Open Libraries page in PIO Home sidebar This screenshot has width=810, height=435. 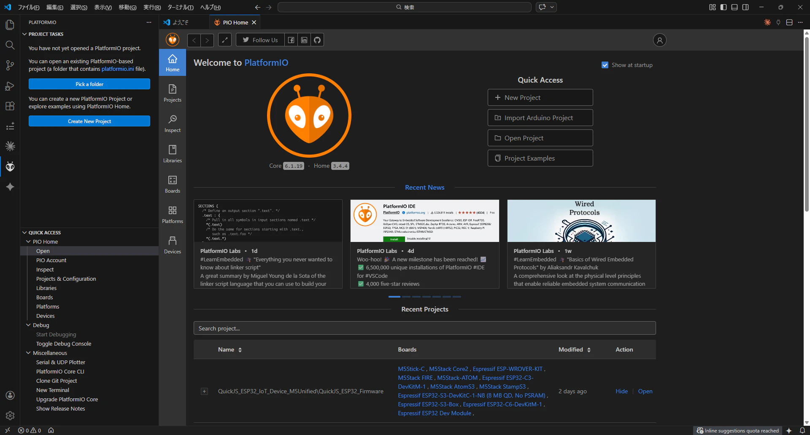coord(173,154)
